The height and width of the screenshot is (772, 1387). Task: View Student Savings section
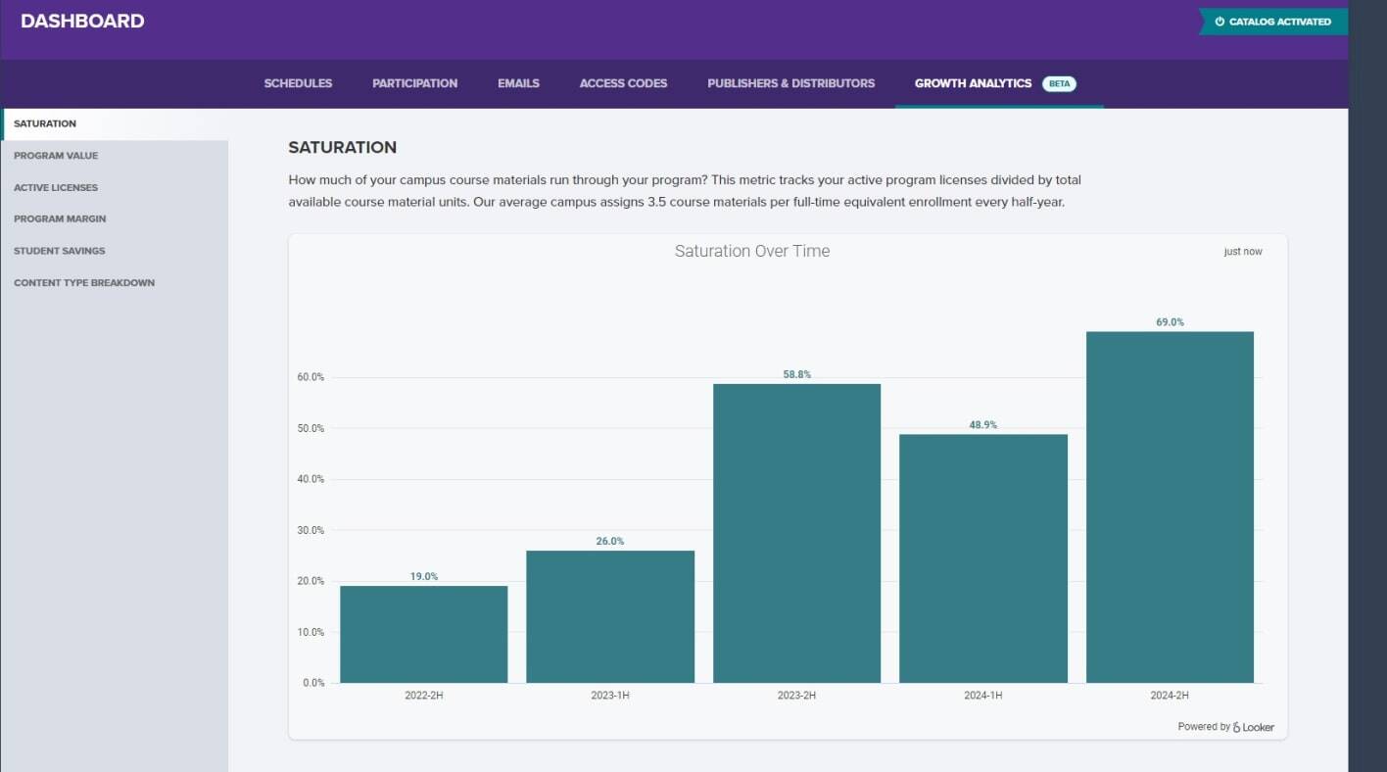tap(60, 251)
